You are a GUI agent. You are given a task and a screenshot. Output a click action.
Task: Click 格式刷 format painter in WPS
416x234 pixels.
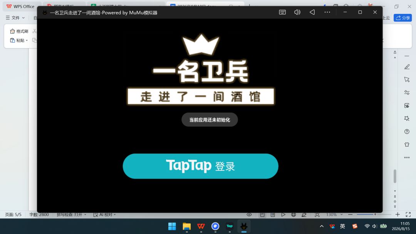point(19,31)
